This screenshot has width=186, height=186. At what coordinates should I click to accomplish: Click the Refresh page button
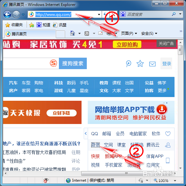click(x=105, y=14)
